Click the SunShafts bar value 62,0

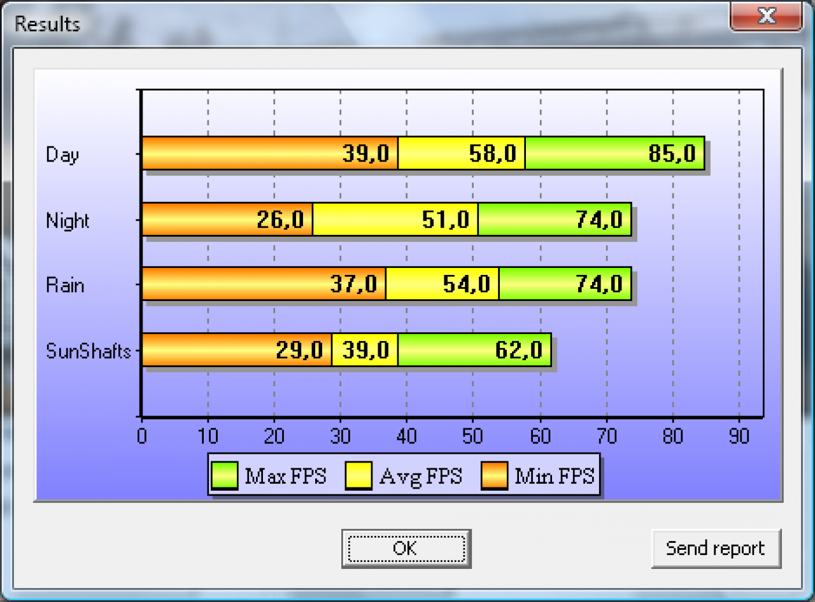pyautogui.click(x=519, y=350)
